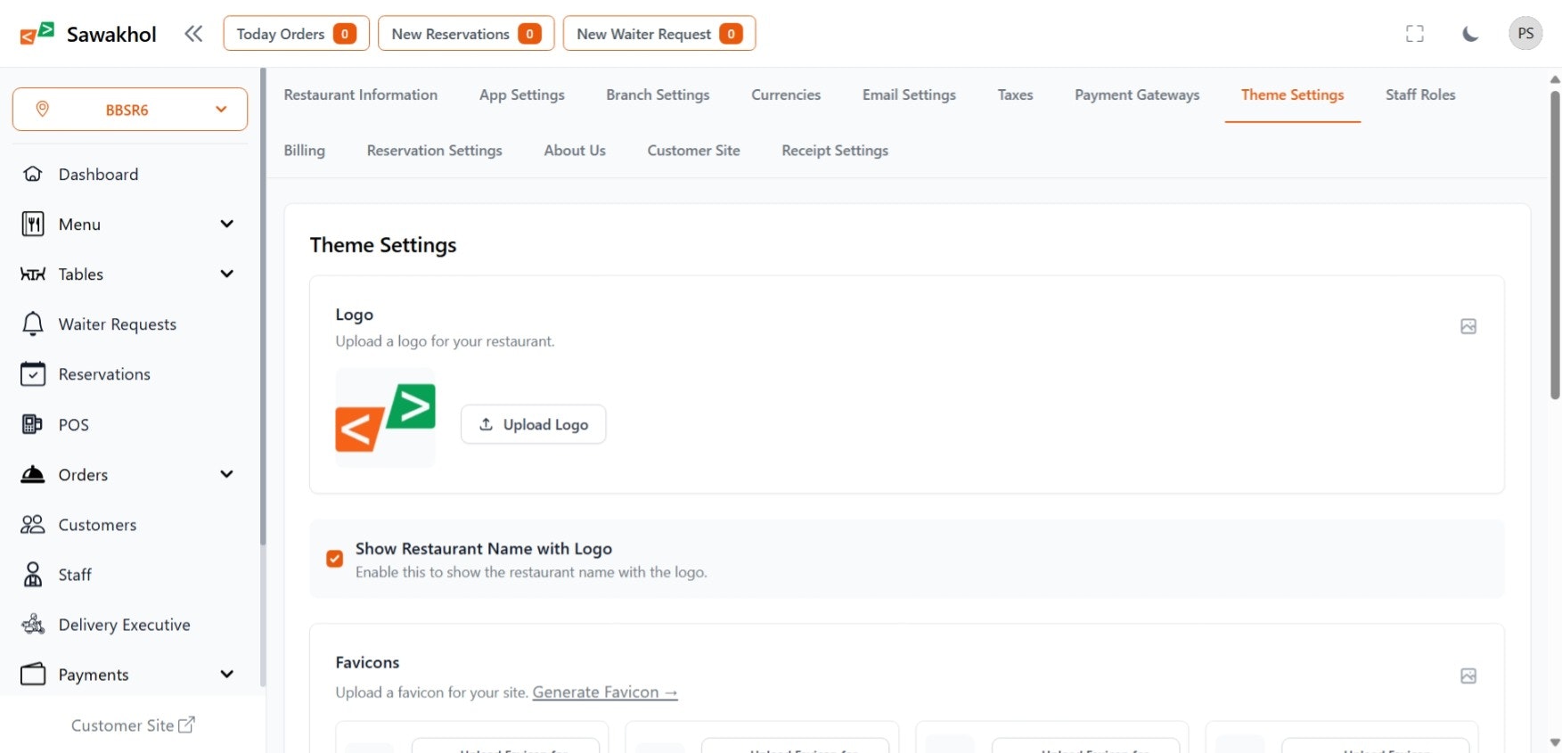Select the Receipt Settings tab
1562x753 pixels.
tap(835, 151)
